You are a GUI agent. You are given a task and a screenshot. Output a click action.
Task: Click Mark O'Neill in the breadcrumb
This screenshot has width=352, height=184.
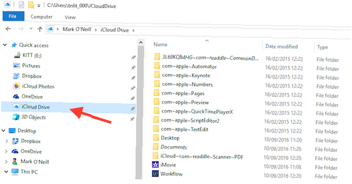(x=77, y=30)
